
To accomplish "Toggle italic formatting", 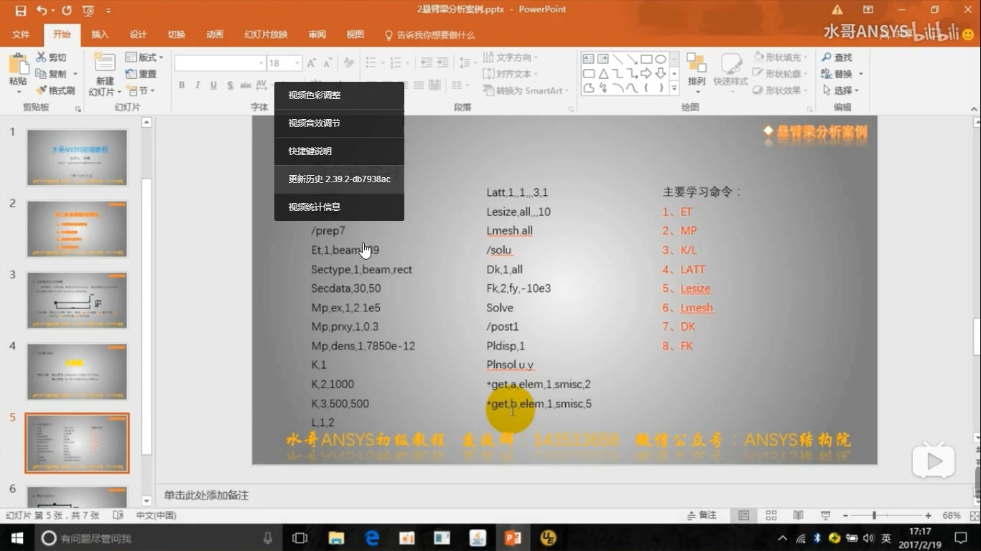I will (197, 85).
